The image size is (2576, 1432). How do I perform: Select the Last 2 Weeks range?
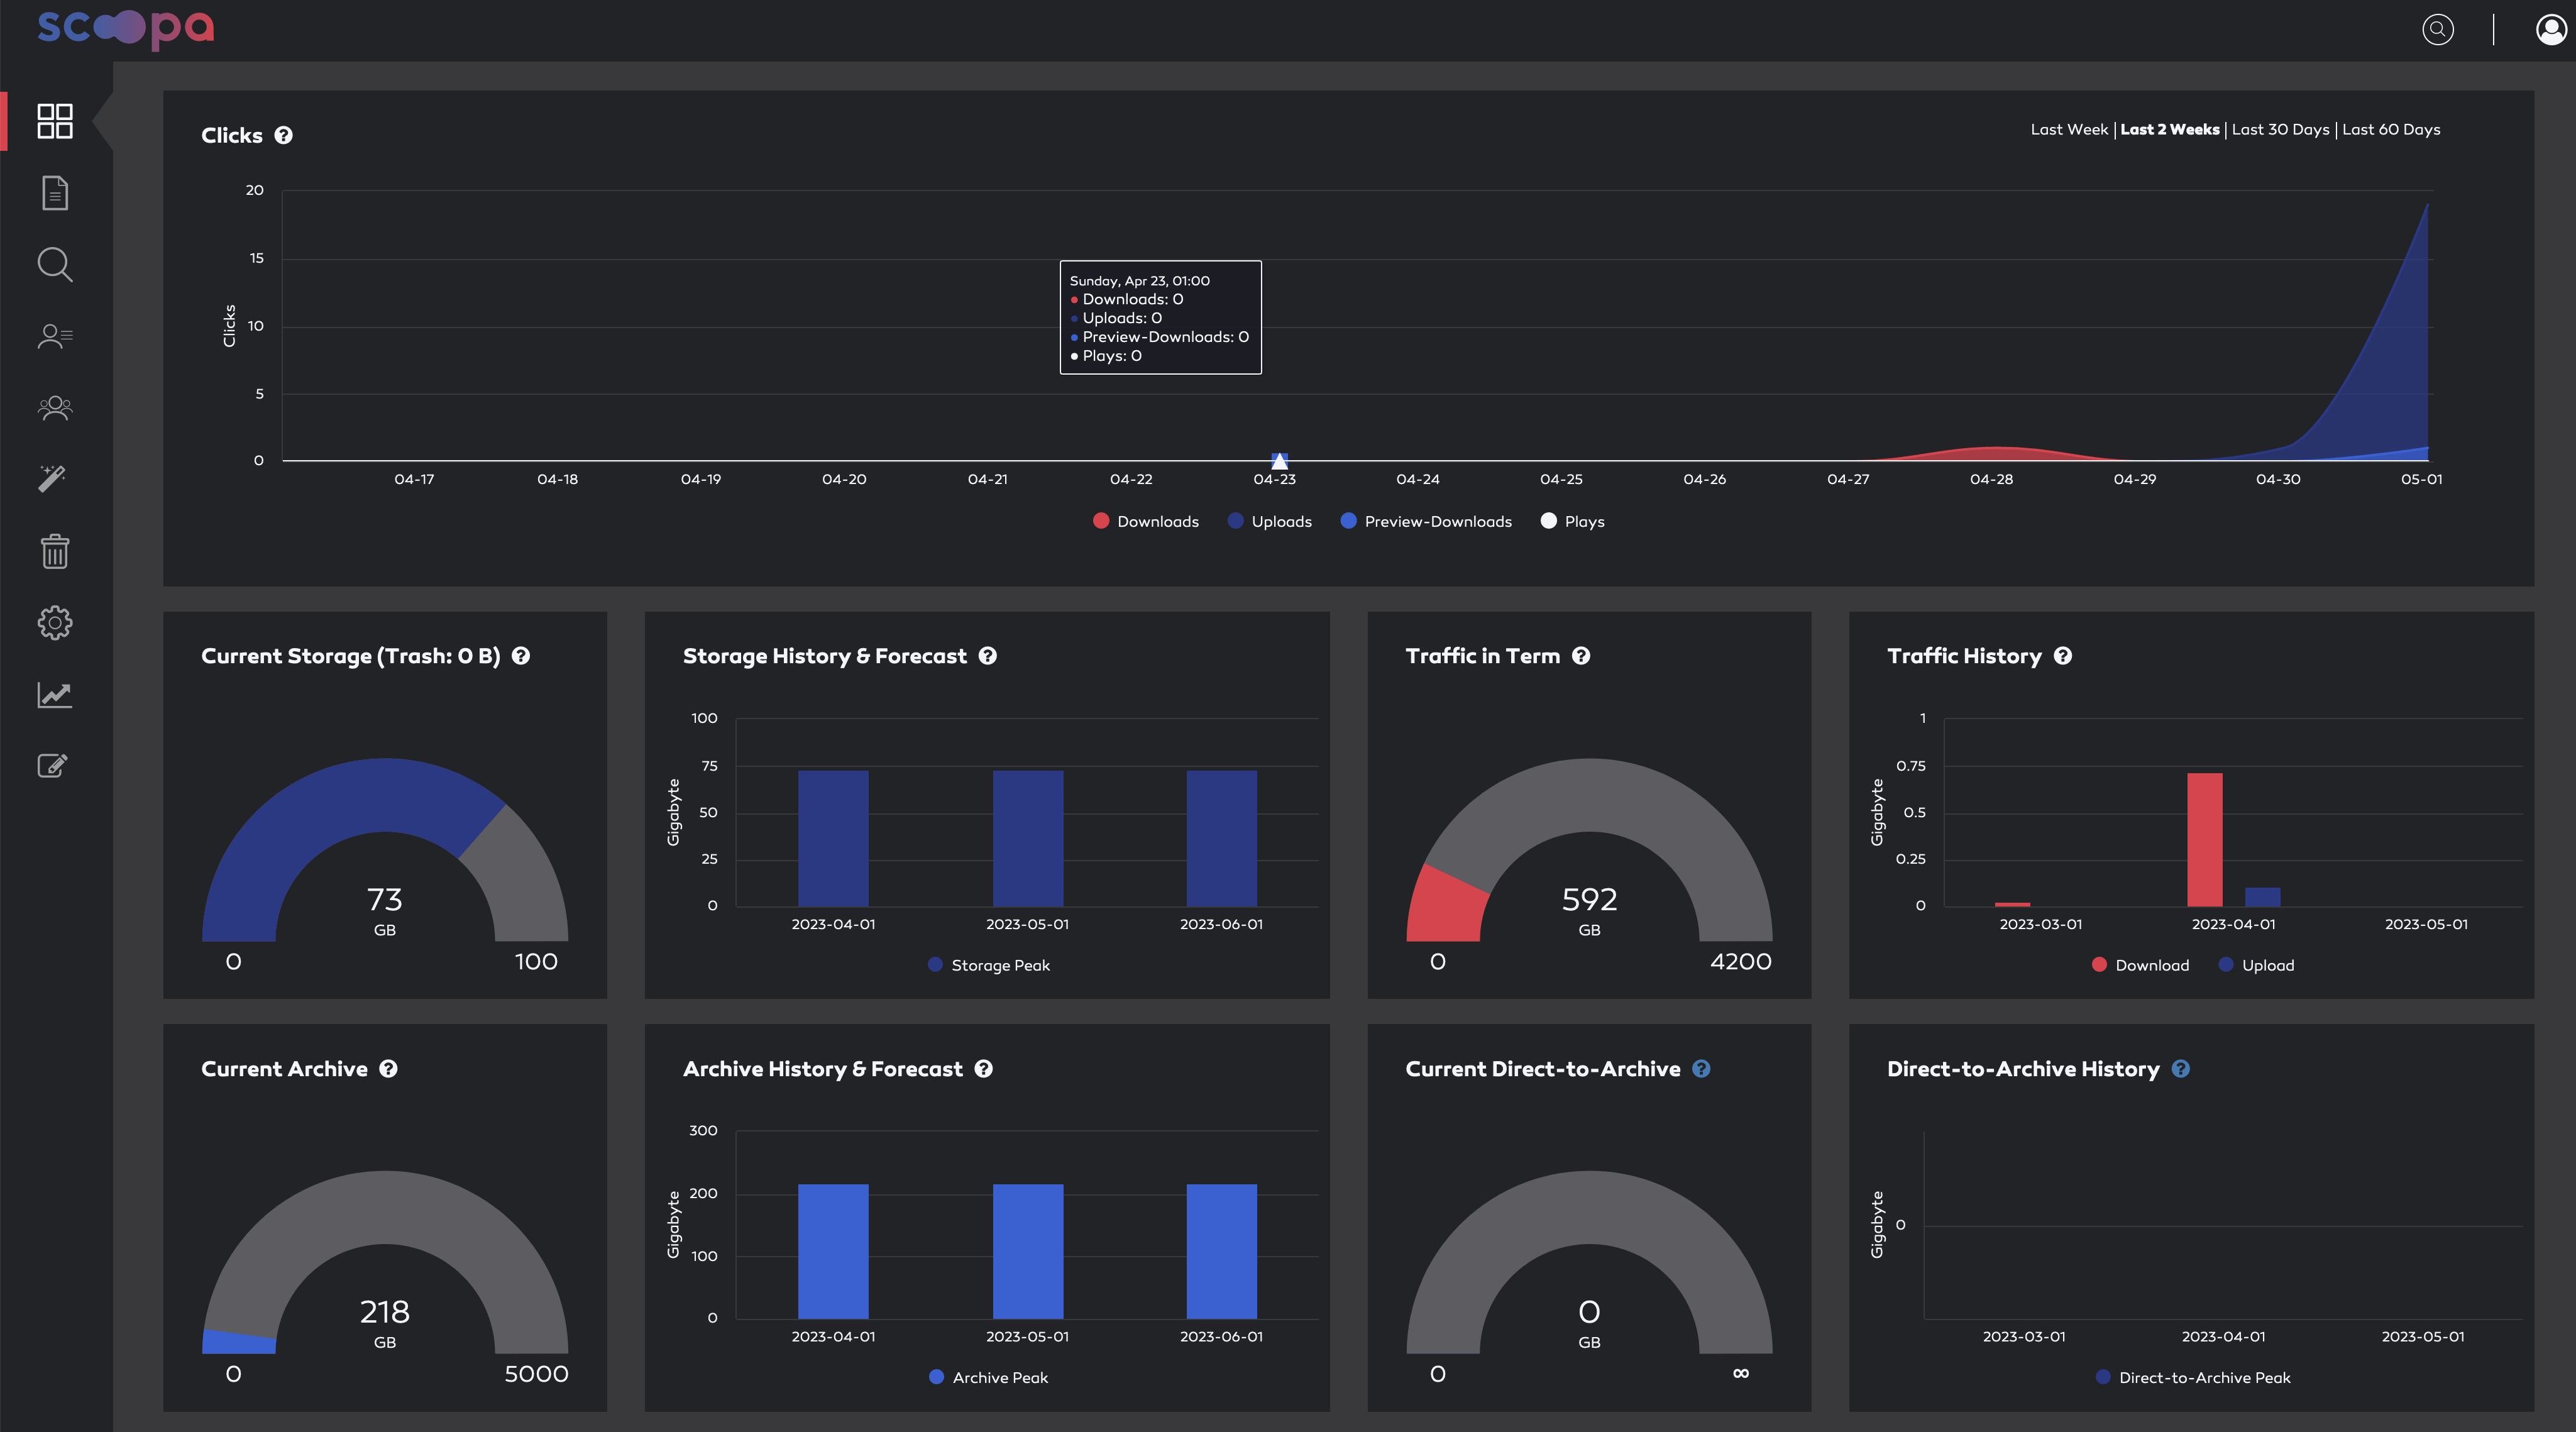point(2170,130)
